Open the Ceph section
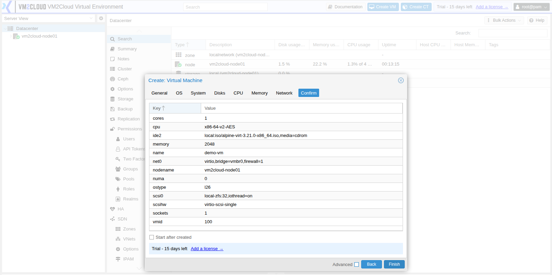This screenshot has height=275, width=552. (x=123, y=79)
